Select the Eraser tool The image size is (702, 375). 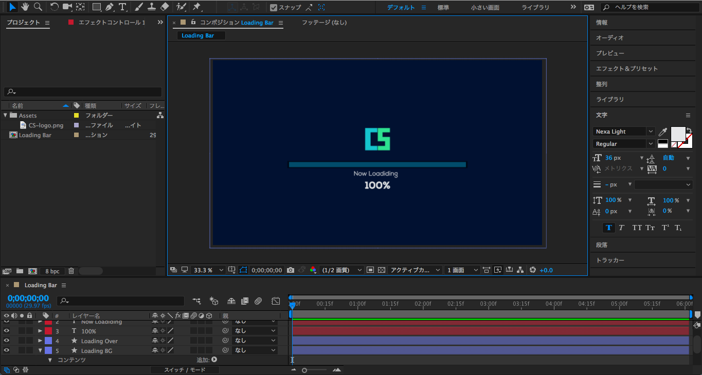pyautogui.click(x=165, y=7)
